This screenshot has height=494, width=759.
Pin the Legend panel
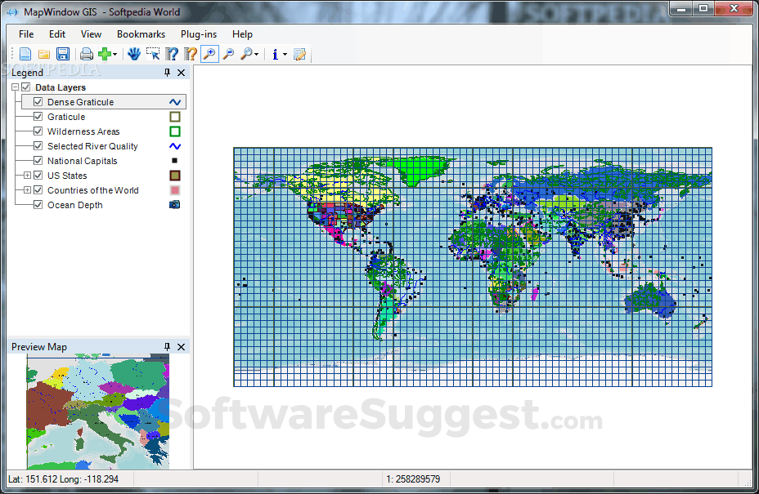(167, 73)
